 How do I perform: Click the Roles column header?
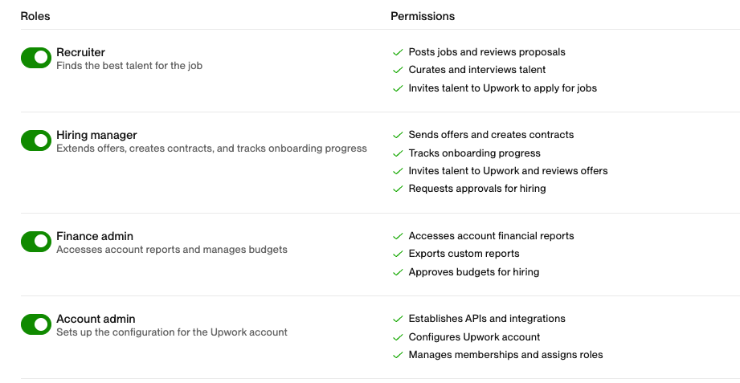tap(35, 16)
